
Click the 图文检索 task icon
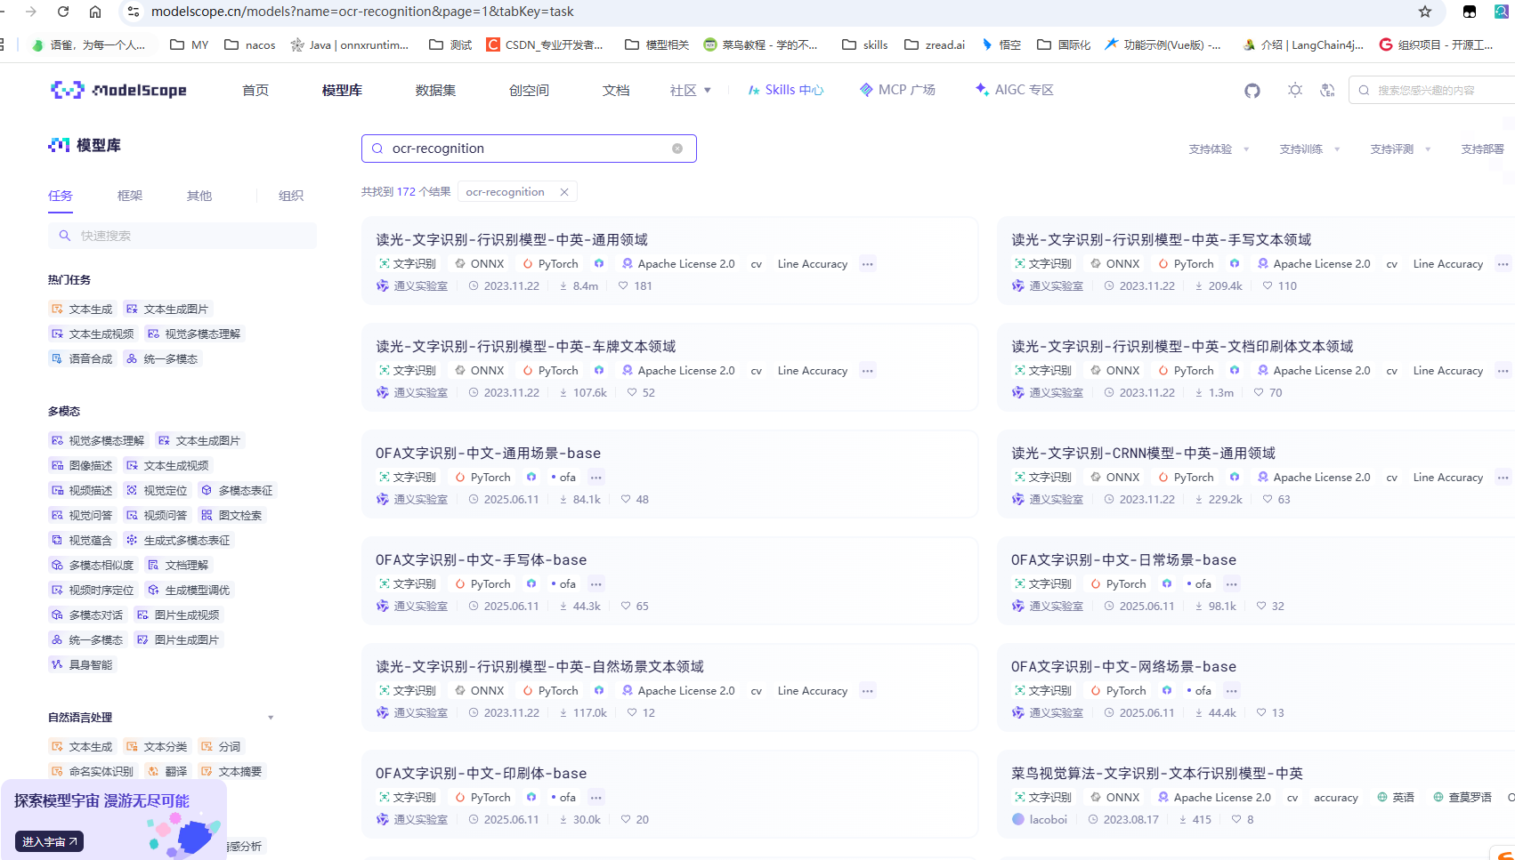pos(207,516)
